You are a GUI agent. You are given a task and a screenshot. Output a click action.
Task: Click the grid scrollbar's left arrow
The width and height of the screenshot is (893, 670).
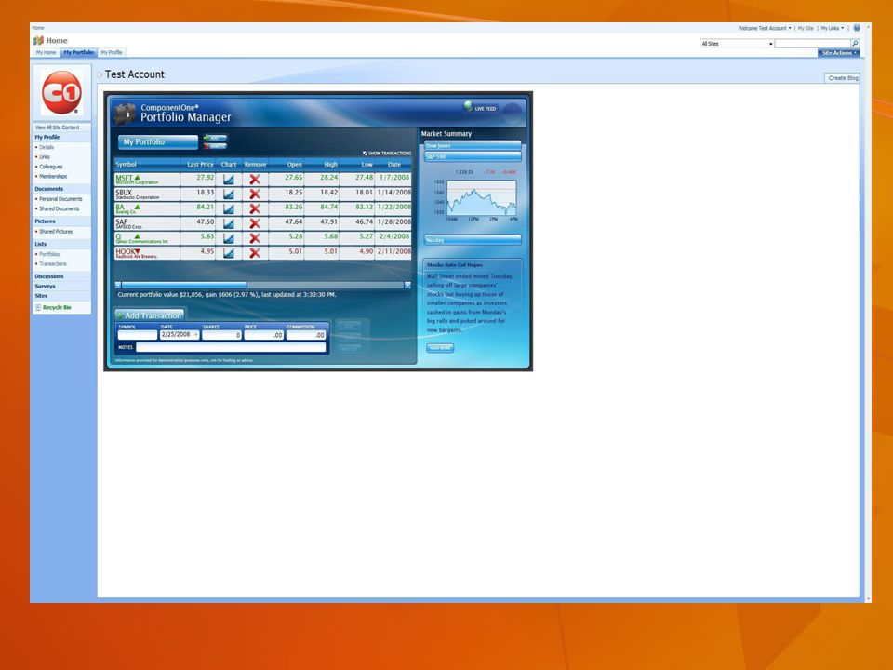[x=118, y=285]
